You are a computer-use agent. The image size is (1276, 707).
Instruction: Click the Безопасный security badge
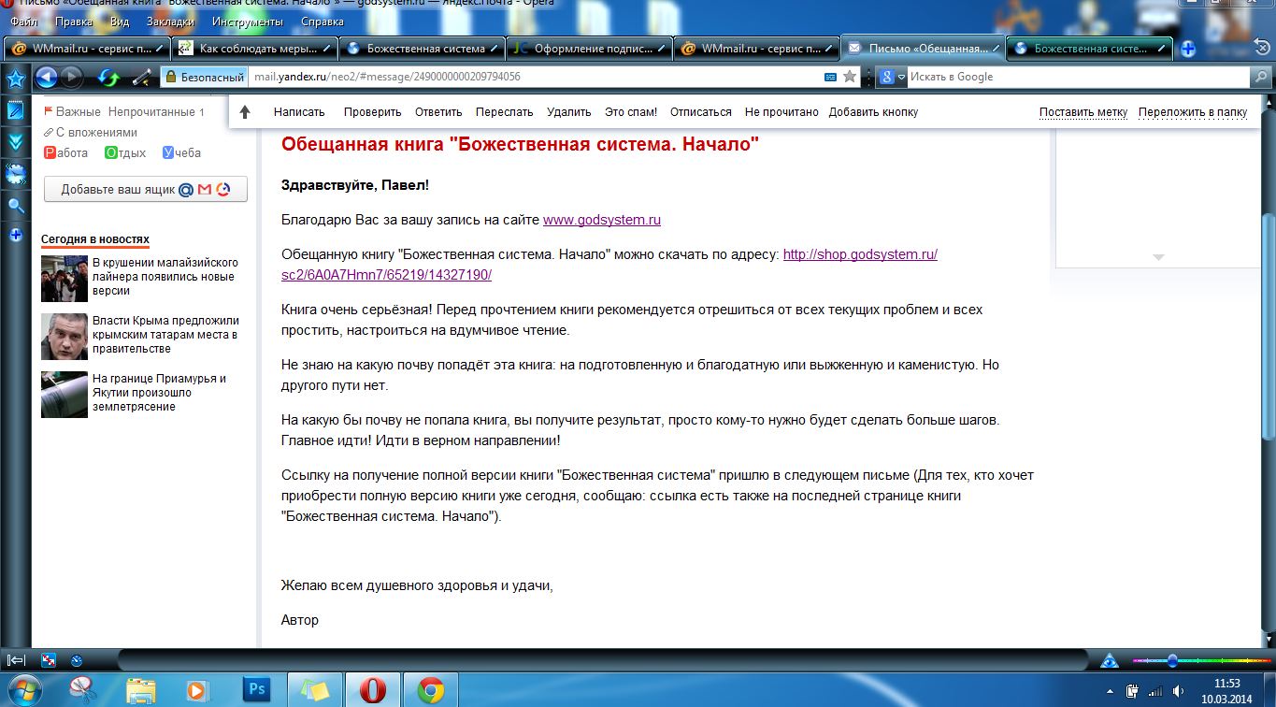(203, 77)
